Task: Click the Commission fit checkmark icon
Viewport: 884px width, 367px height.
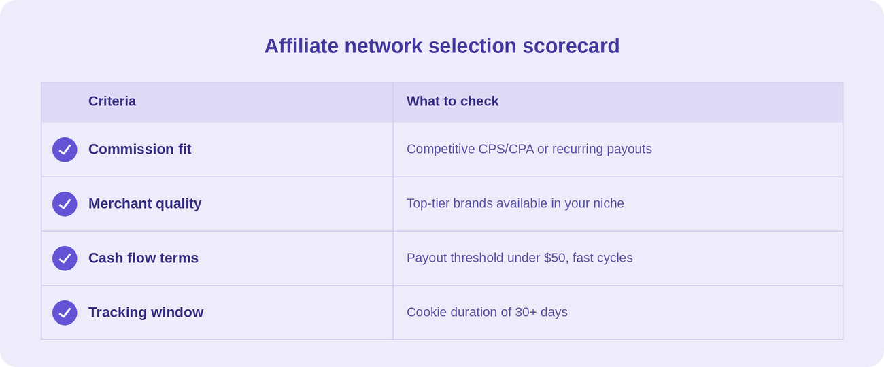Action: point(65,150)
